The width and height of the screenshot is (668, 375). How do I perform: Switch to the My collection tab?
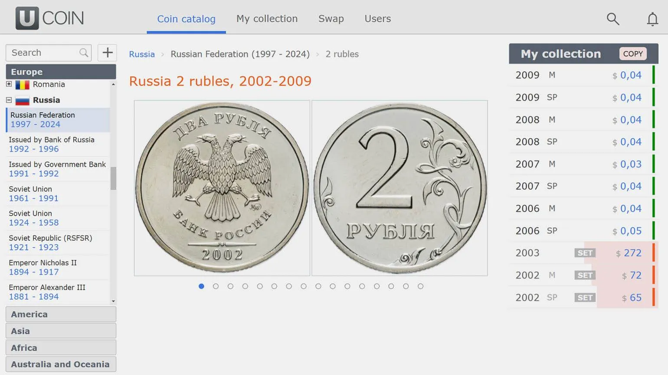tap(267, 19)
